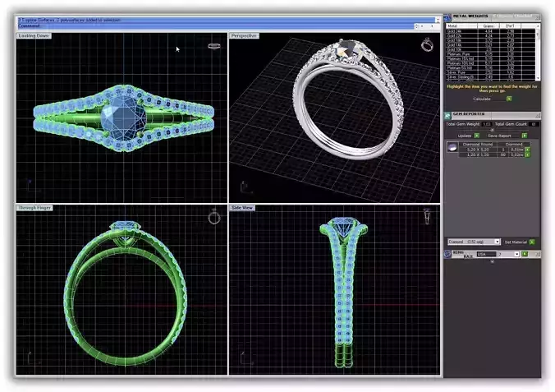Click the 1.20 X 1.20 gem size cell
The height and width of the screenshot is (392, 555).
tap(478, 154)
